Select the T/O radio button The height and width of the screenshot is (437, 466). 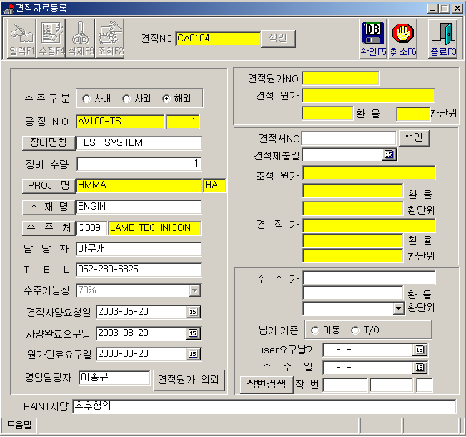point(355,330)
